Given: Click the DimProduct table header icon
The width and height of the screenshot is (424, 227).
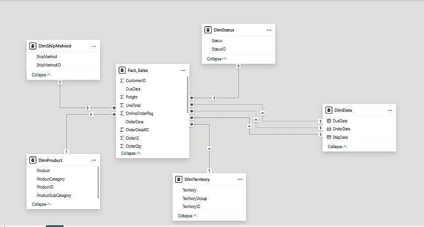Looking at the screenshot, I should 33,160.
